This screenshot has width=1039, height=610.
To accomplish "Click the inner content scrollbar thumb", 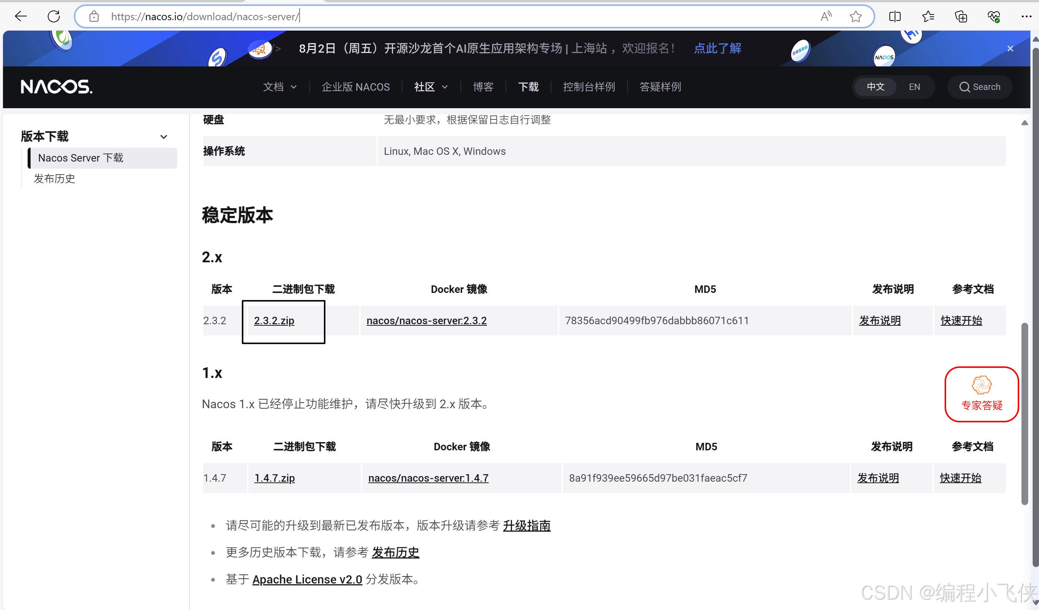I will pos(1024,414).
